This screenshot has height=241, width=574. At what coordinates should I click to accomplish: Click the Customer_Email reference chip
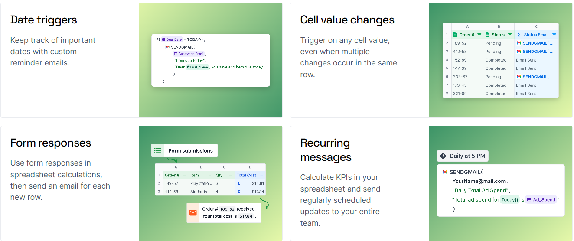pos(189,54)
